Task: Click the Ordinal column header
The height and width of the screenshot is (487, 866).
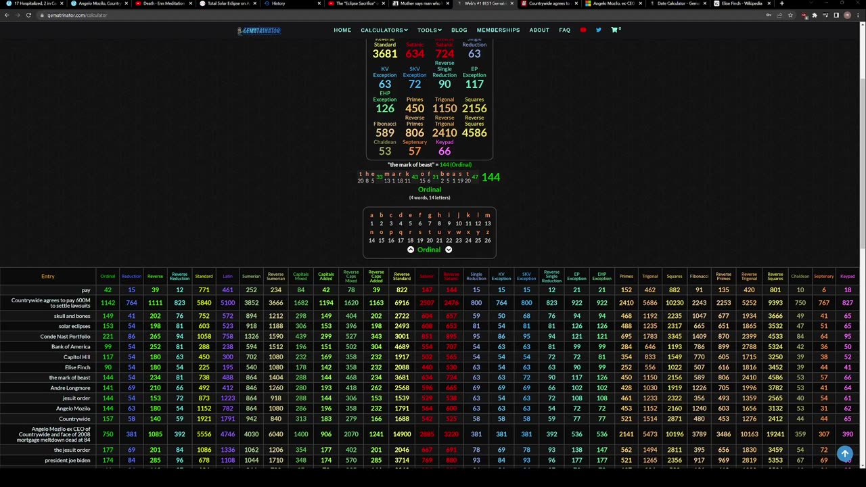Action: (x=108, y=276)
